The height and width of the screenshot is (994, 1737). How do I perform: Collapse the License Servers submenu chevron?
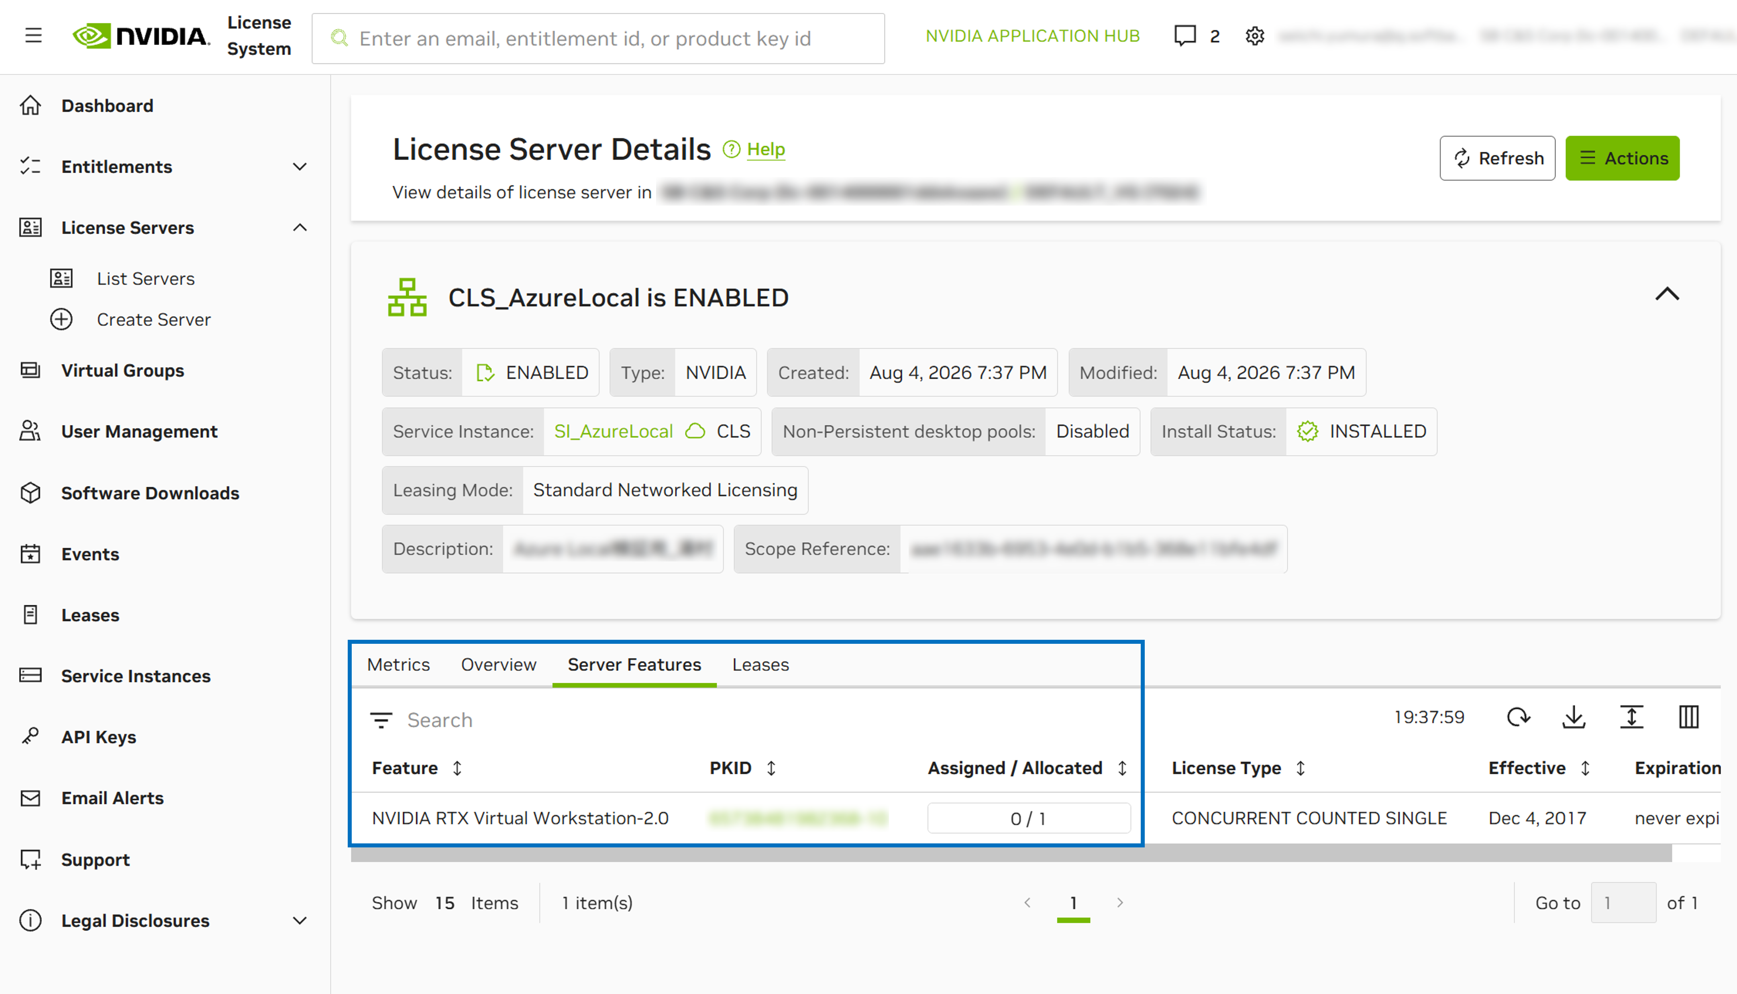point(300,227)
